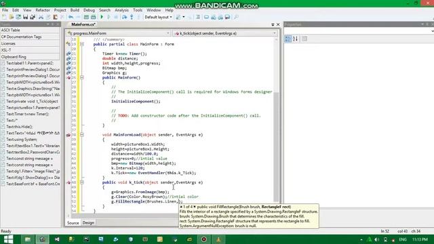
Task: Click the editor vertical scrollbar thumb
Action: tap(276, 146)
